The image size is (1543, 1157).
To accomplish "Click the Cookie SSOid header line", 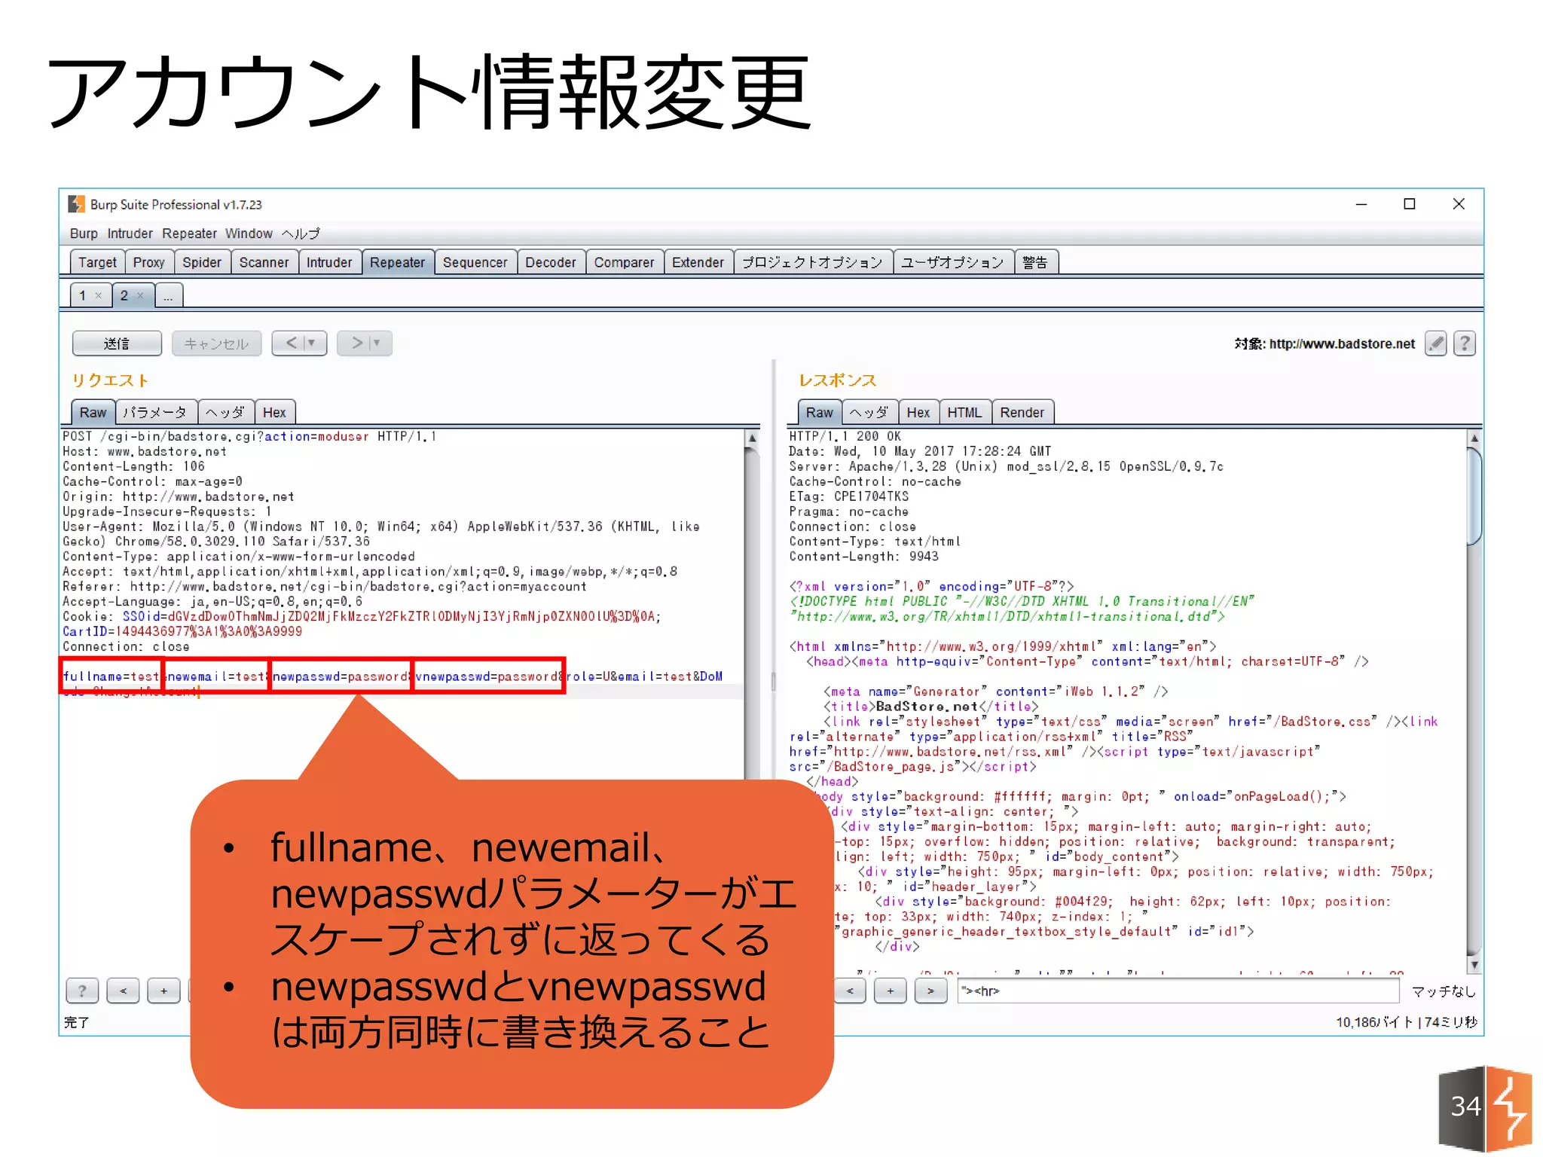I will (362, 616).
